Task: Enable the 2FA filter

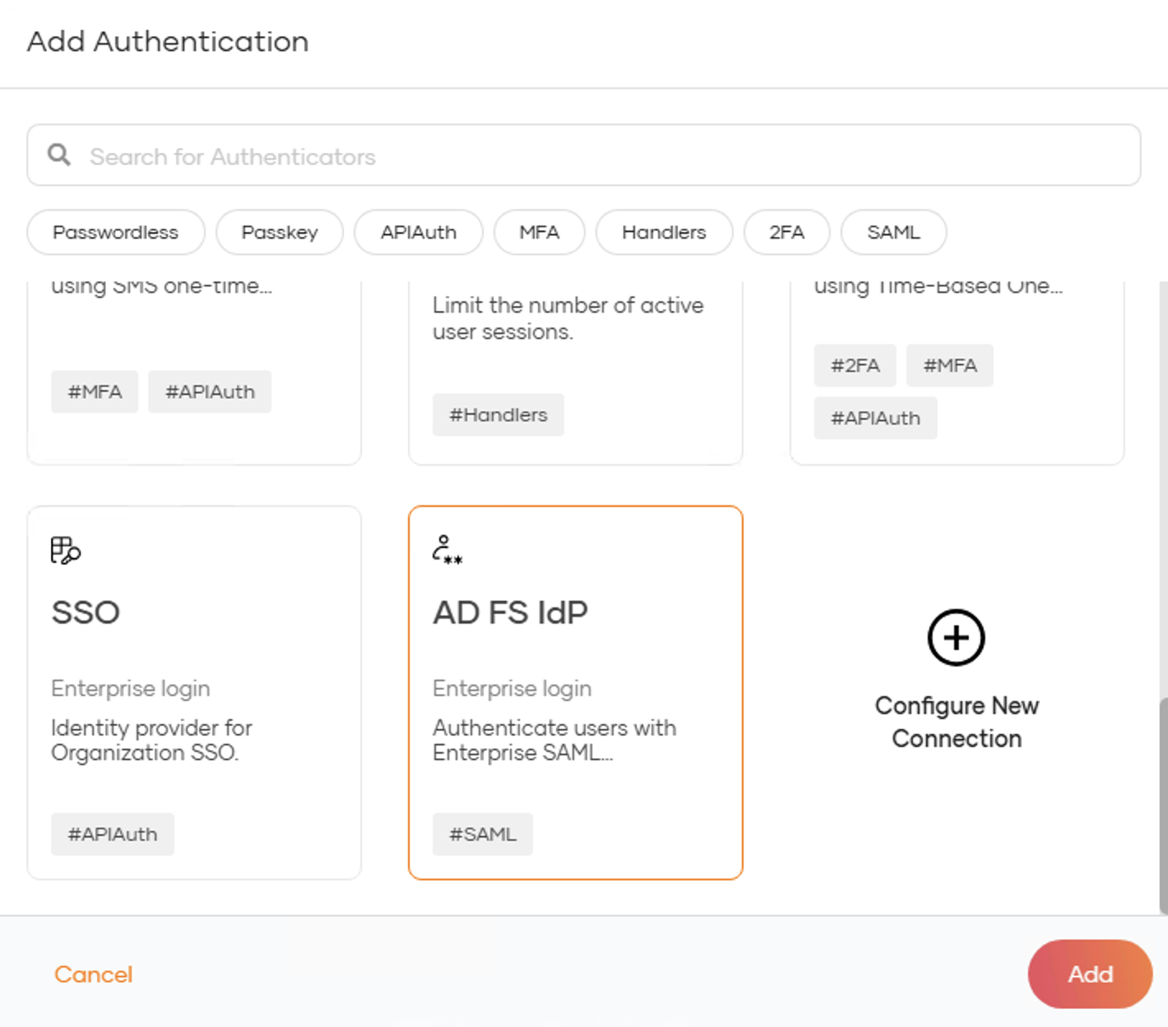Action: click(786, 232)
